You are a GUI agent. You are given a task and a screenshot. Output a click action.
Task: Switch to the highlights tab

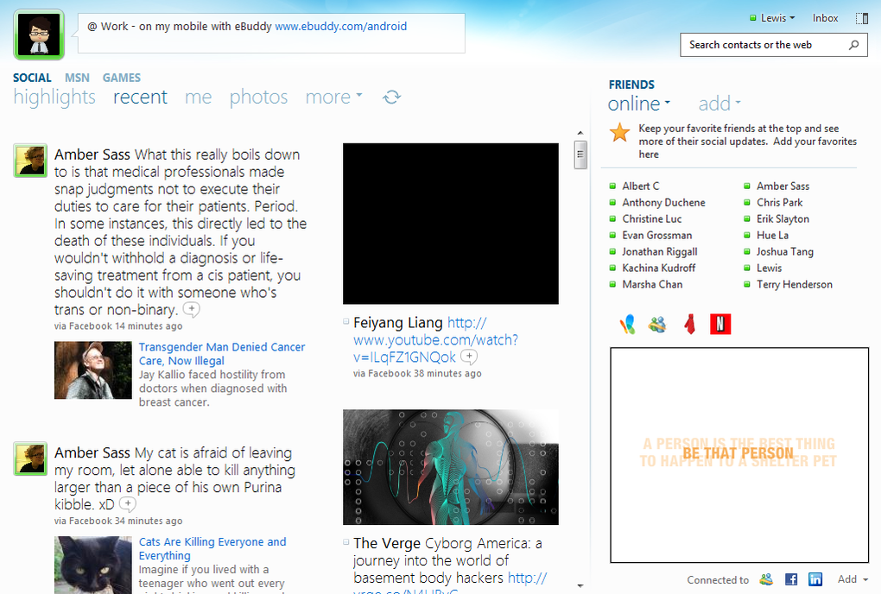click(54, 97)
